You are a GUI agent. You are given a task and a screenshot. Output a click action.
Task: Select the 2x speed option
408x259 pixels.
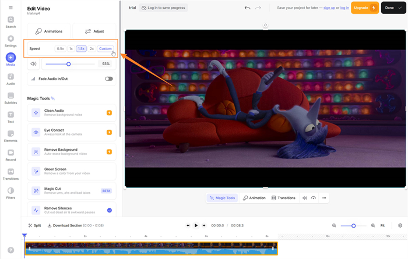click(92, 49)
